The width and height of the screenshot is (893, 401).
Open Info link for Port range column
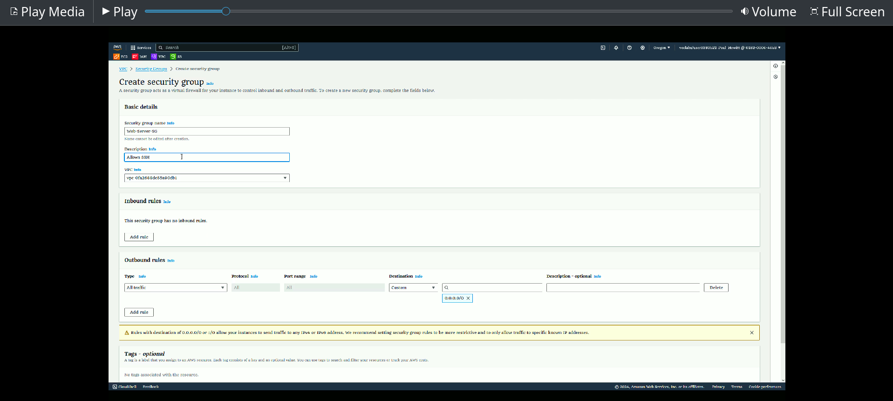point(314,277)
